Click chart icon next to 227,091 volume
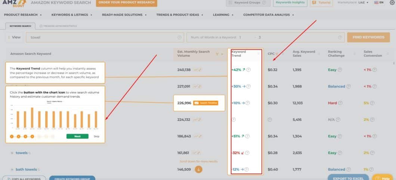396x180 pixels. point(197,86)
